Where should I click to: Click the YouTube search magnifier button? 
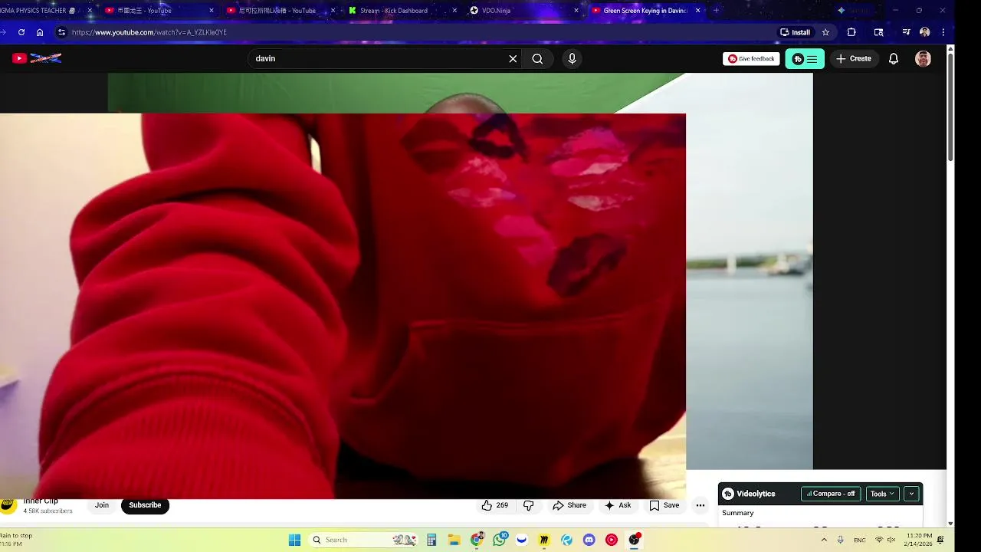tap(537, 59)
